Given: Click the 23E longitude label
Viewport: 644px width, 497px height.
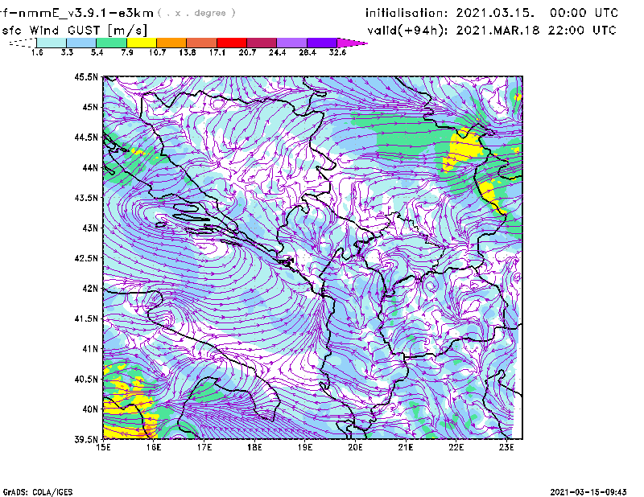Looking at the screenshot, I should click(x=506, y=447).
